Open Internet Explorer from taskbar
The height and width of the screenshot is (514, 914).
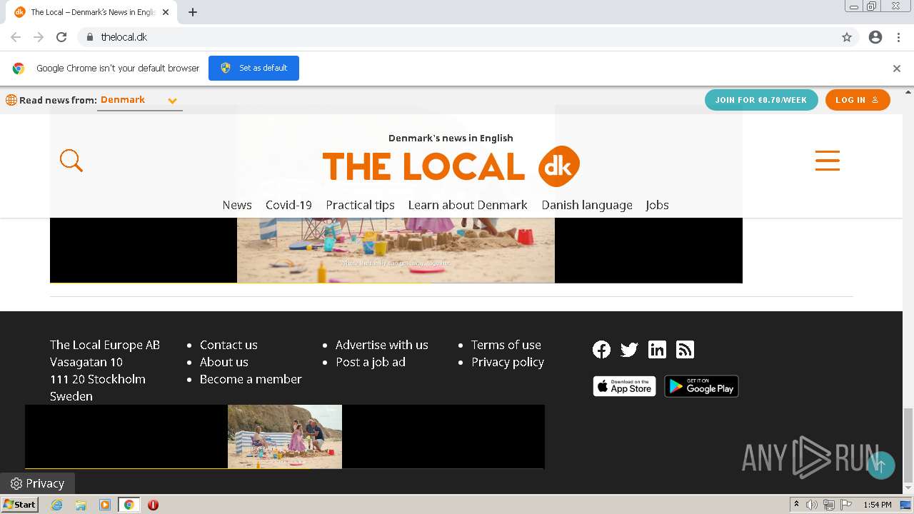coord(57,505)
